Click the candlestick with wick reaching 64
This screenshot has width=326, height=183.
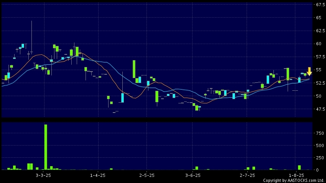(x=31, y=38)
